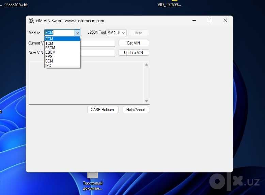This screenshot has width=265, height=195.
Task: Maximize the GM VIN Swap window
Action: click(x=209, y=21)
